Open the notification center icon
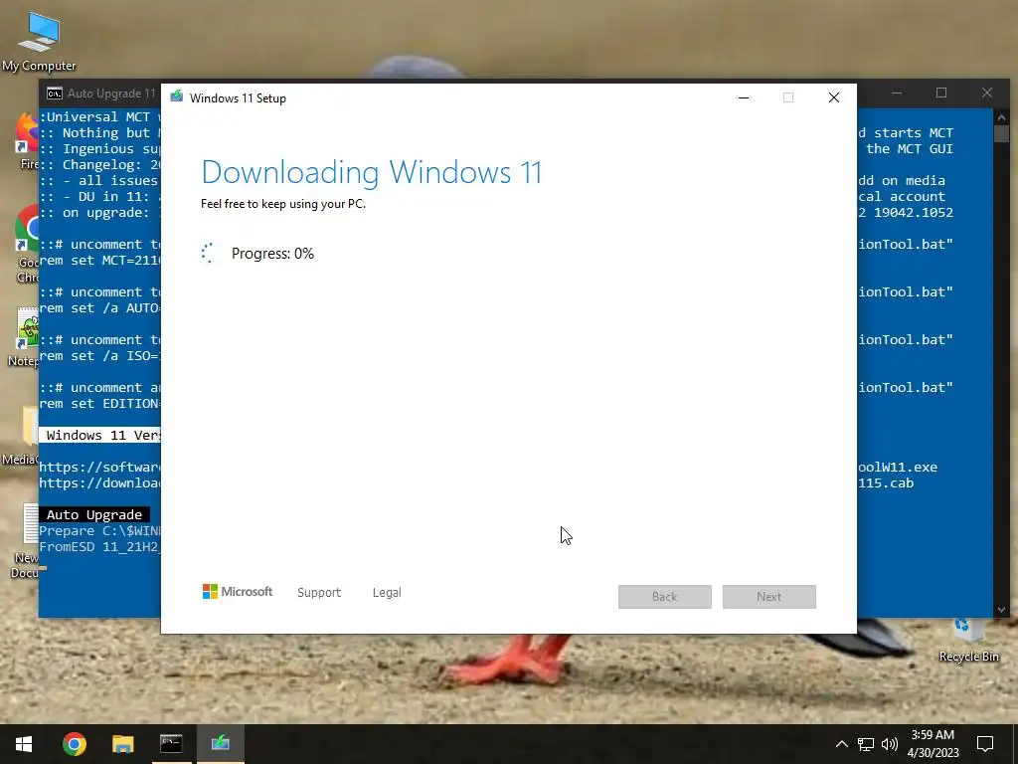The height and width of the screenshot is (764, 1018). click(985, 744)
